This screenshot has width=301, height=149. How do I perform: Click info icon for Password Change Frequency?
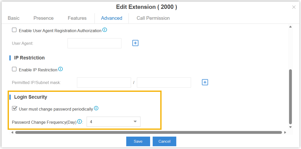[80, 121]
